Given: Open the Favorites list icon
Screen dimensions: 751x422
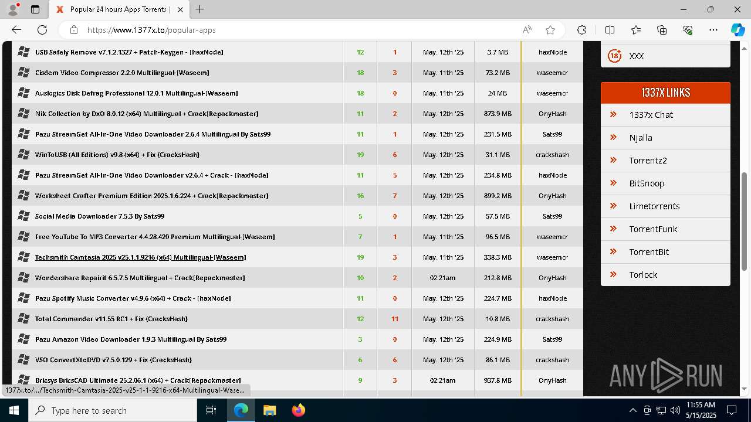Looking at the screenshot, I should point(636,30).
